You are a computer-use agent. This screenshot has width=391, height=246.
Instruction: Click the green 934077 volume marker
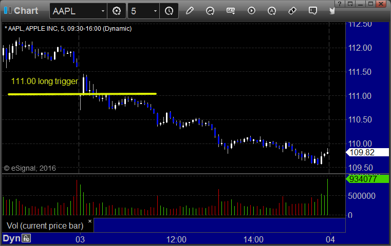[x=367, y=179]
